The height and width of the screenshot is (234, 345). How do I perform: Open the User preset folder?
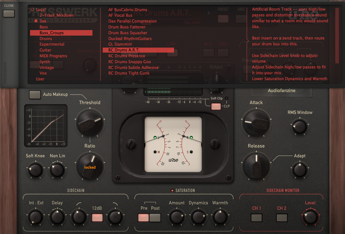(40, 79)
